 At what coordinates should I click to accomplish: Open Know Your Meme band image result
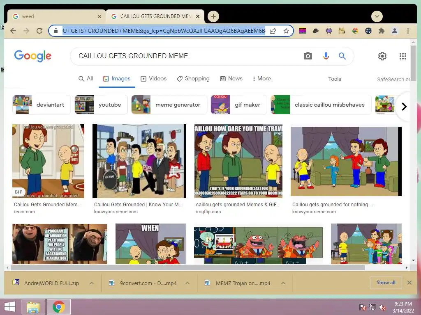[139, 161]
